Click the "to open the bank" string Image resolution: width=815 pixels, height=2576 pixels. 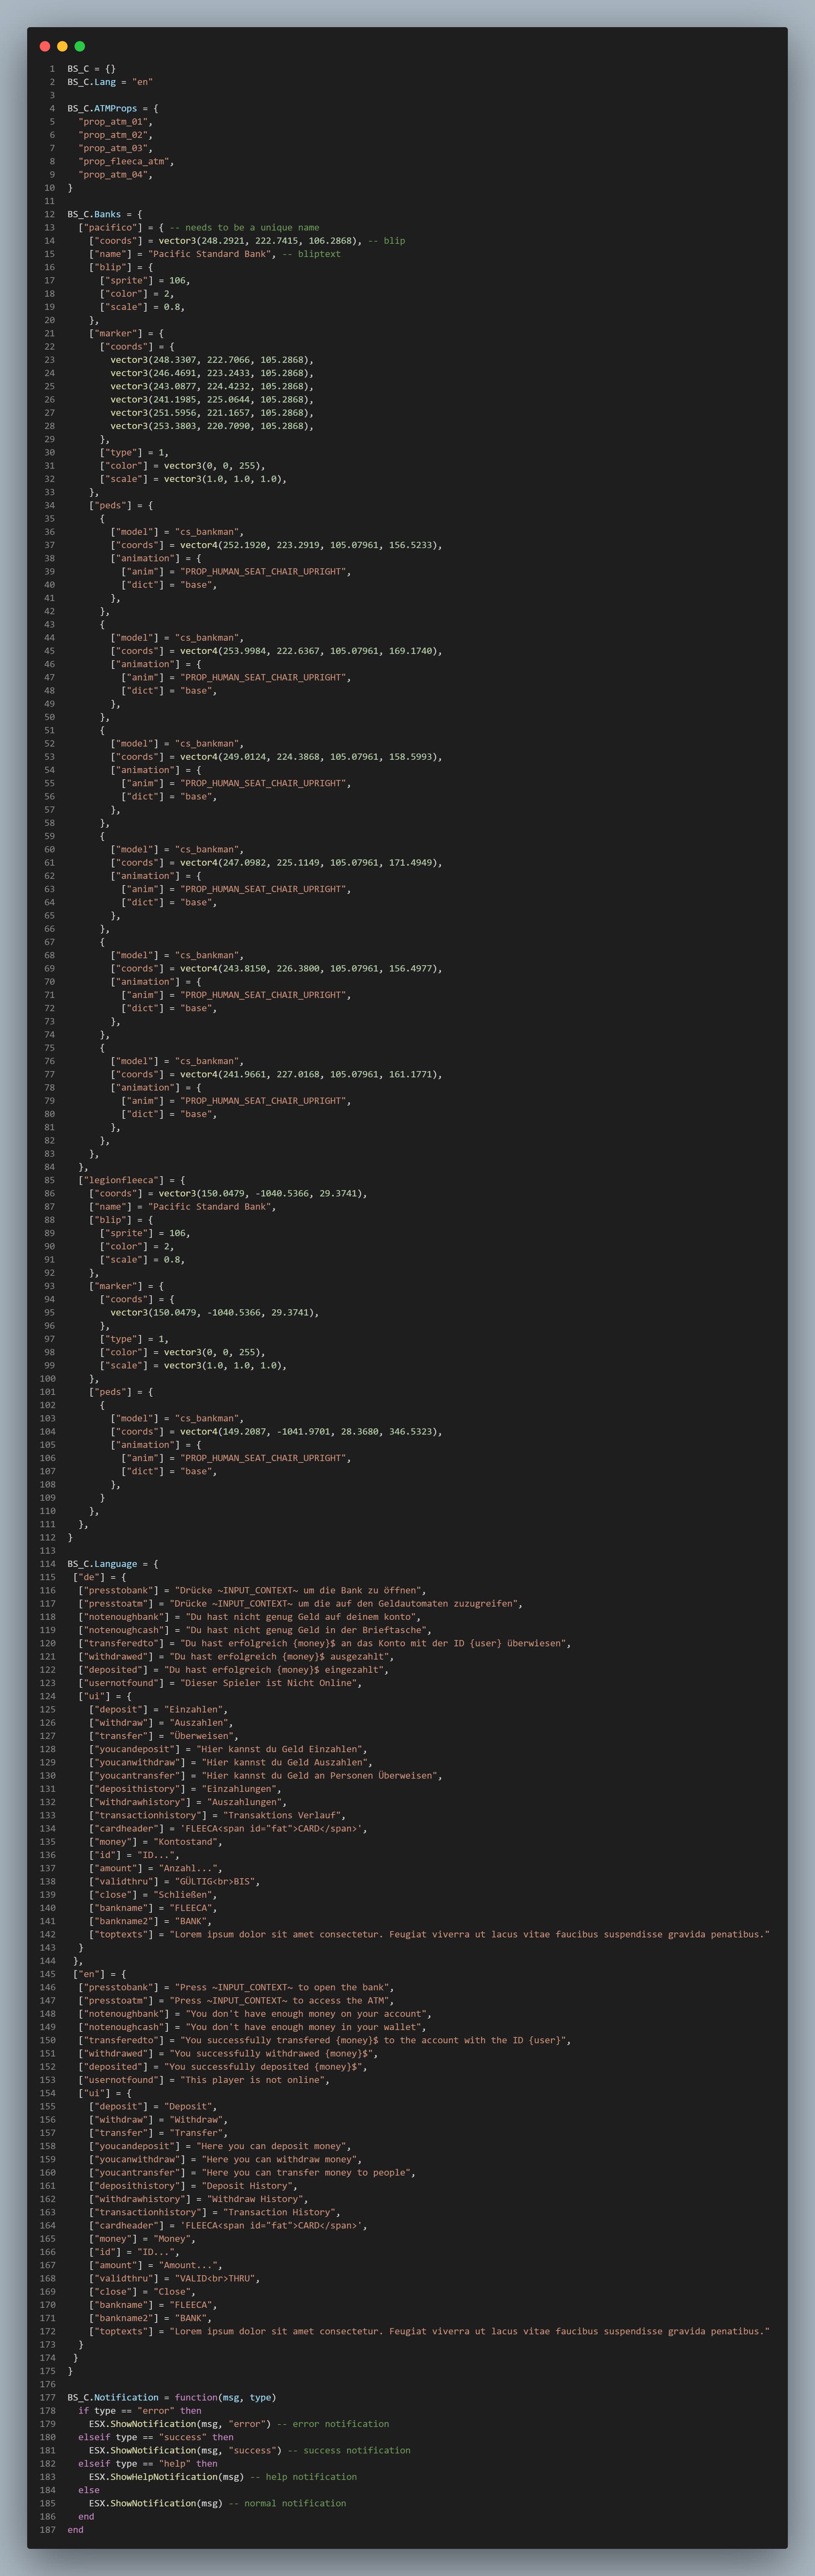(x=284, y=1987)
